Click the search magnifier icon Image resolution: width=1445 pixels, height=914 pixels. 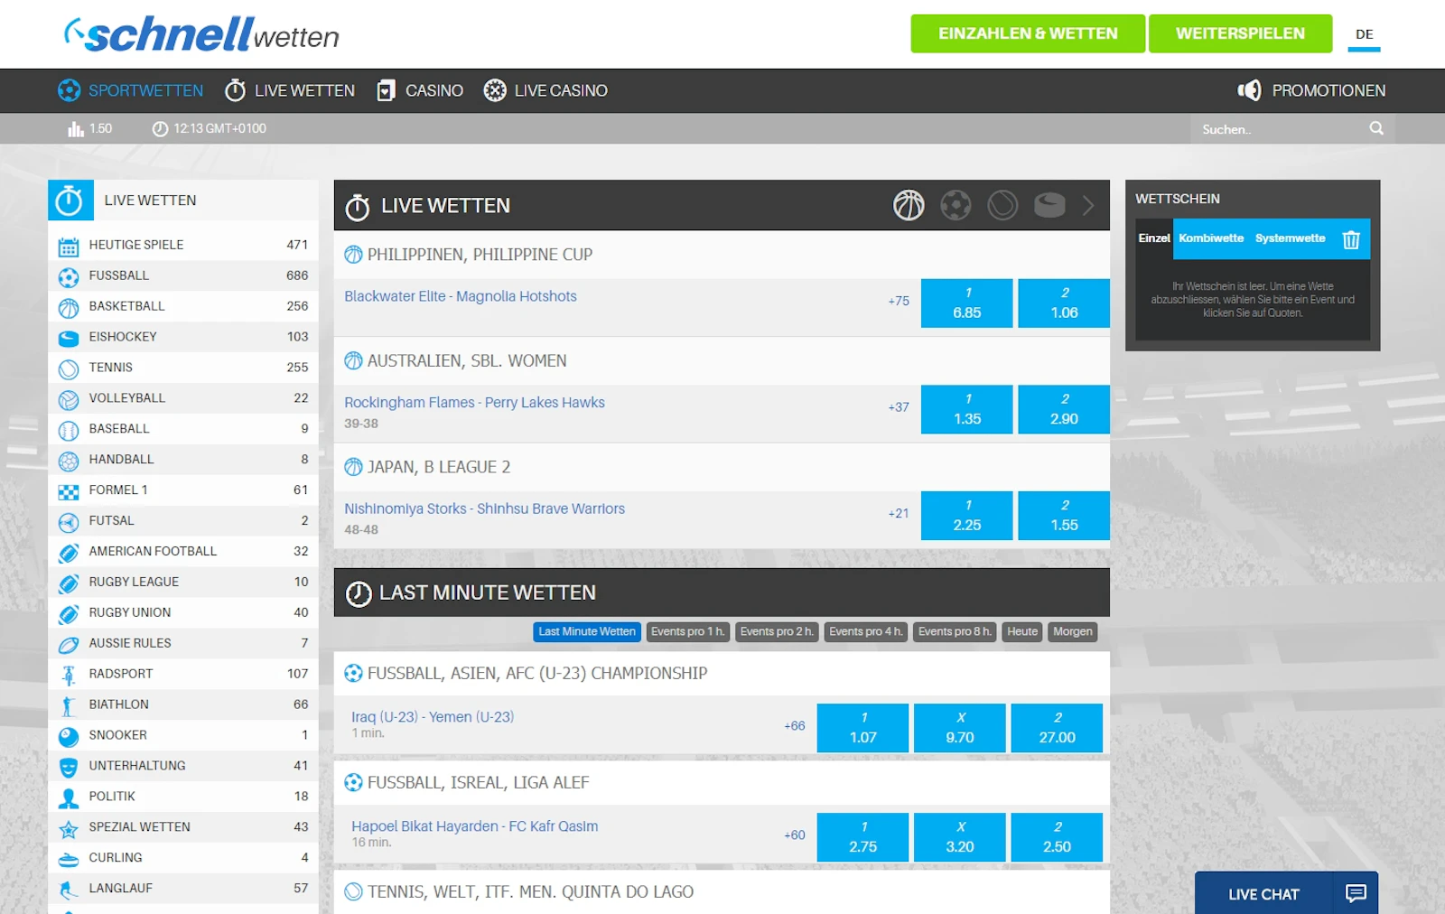[1375, 128]
